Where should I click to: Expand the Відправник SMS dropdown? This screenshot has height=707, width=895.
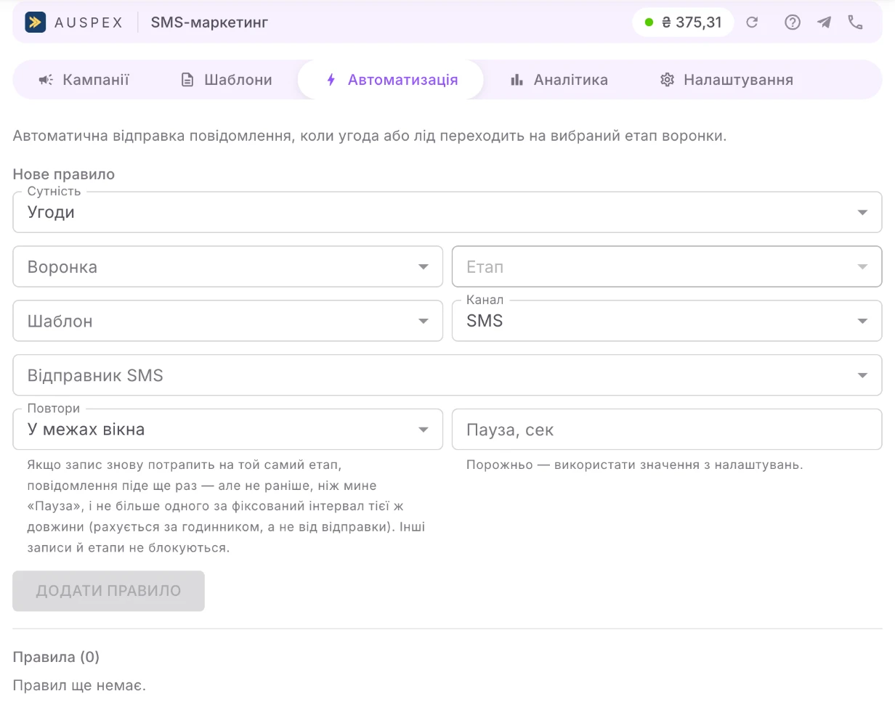point(447,375)
